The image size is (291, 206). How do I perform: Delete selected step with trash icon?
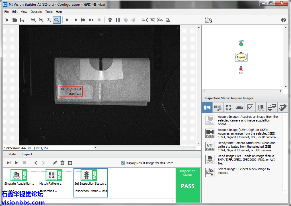pos(63,163)
